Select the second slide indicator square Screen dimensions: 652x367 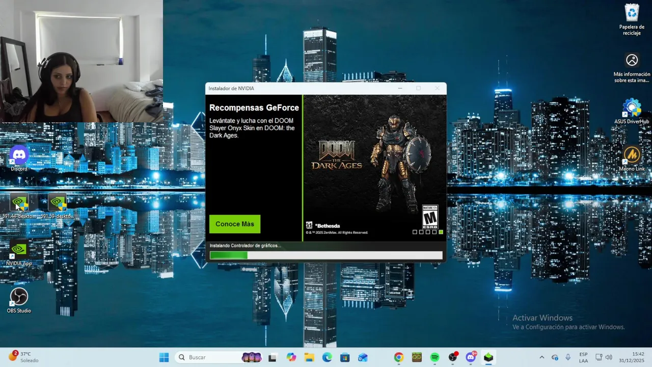coord(421,232)
